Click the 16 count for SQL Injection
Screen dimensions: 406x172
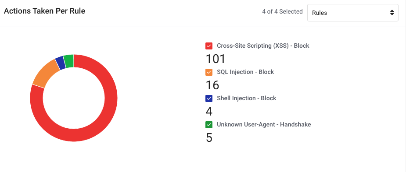click(x=212, y=85)
